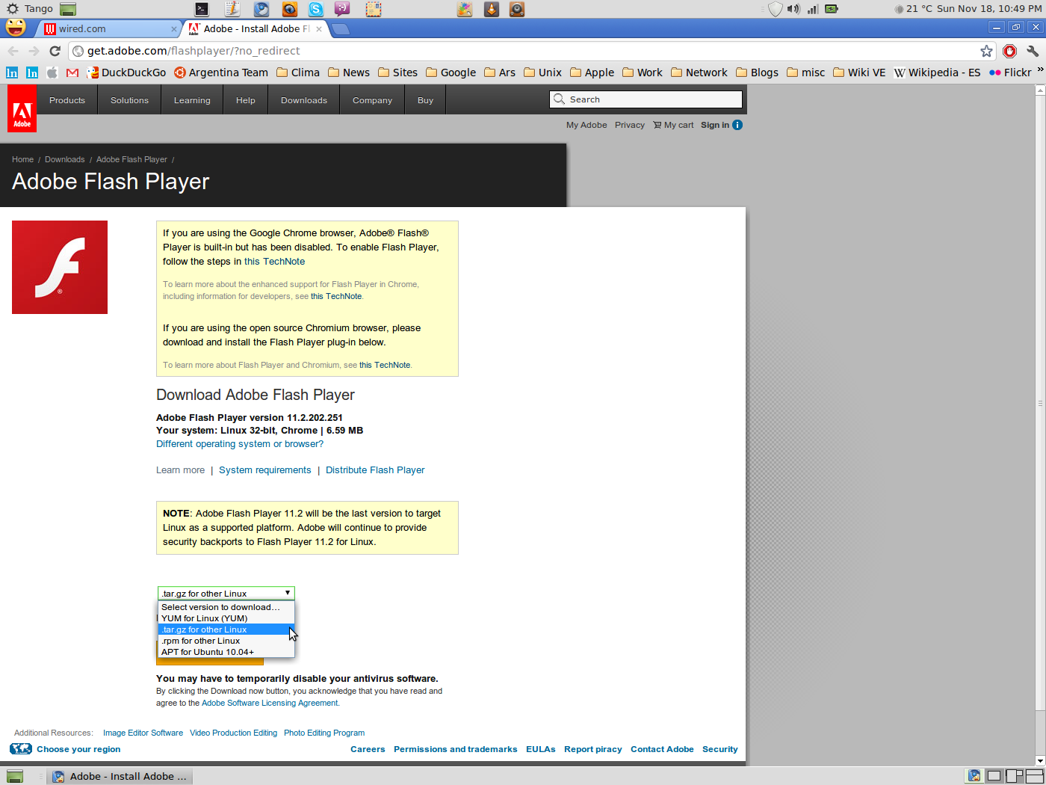The width and height of the screenshot is (1046, 785).
Task: Select the Adobe window in bottom taskbar
Action: tap(120, 776)
